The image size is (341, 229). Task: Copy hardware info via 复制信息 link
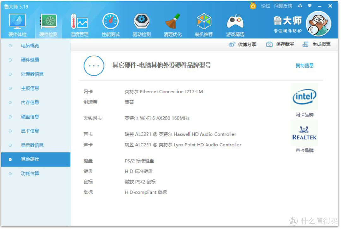(304, 65)
